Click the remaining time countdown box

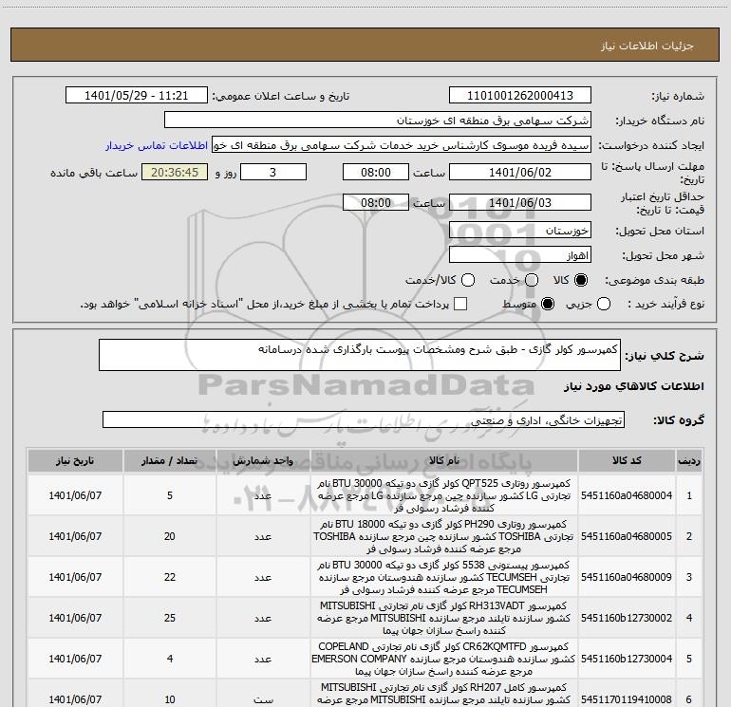[173, 173]
